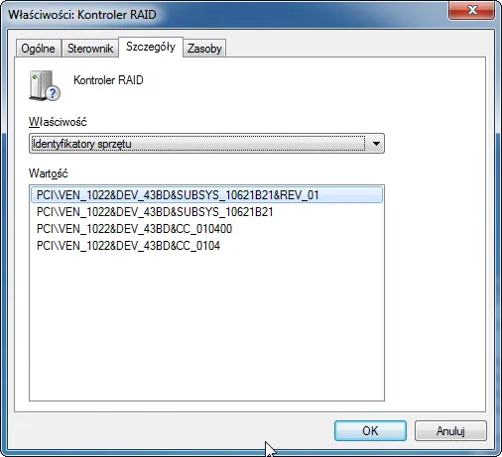Click the Kontroler RAID device name label
Image resolution: width=502 pixels, height=457 pixels.
point(108,80)
